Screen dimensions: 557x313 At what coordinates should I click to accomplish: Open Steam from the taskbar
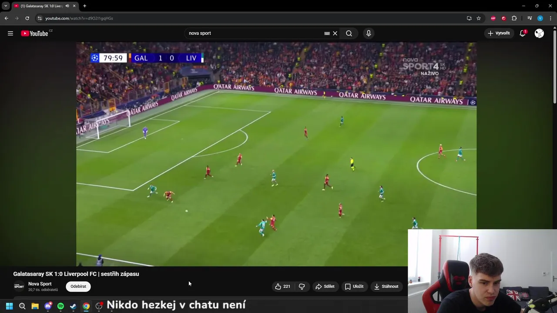coord(73,306)
